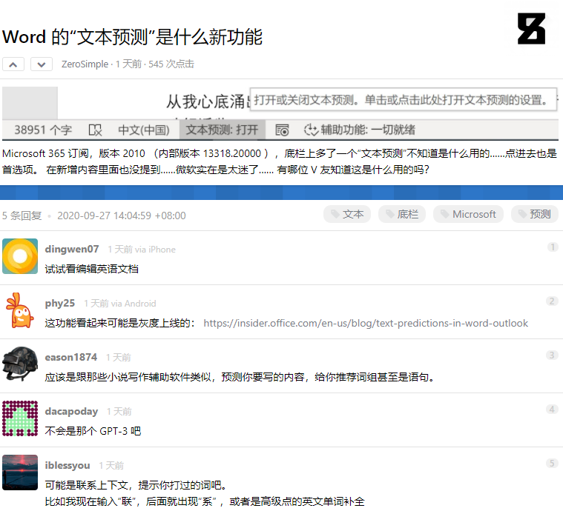Click the 中文(中国) language indicator
The image size is (563, 511).
[144, 130]
